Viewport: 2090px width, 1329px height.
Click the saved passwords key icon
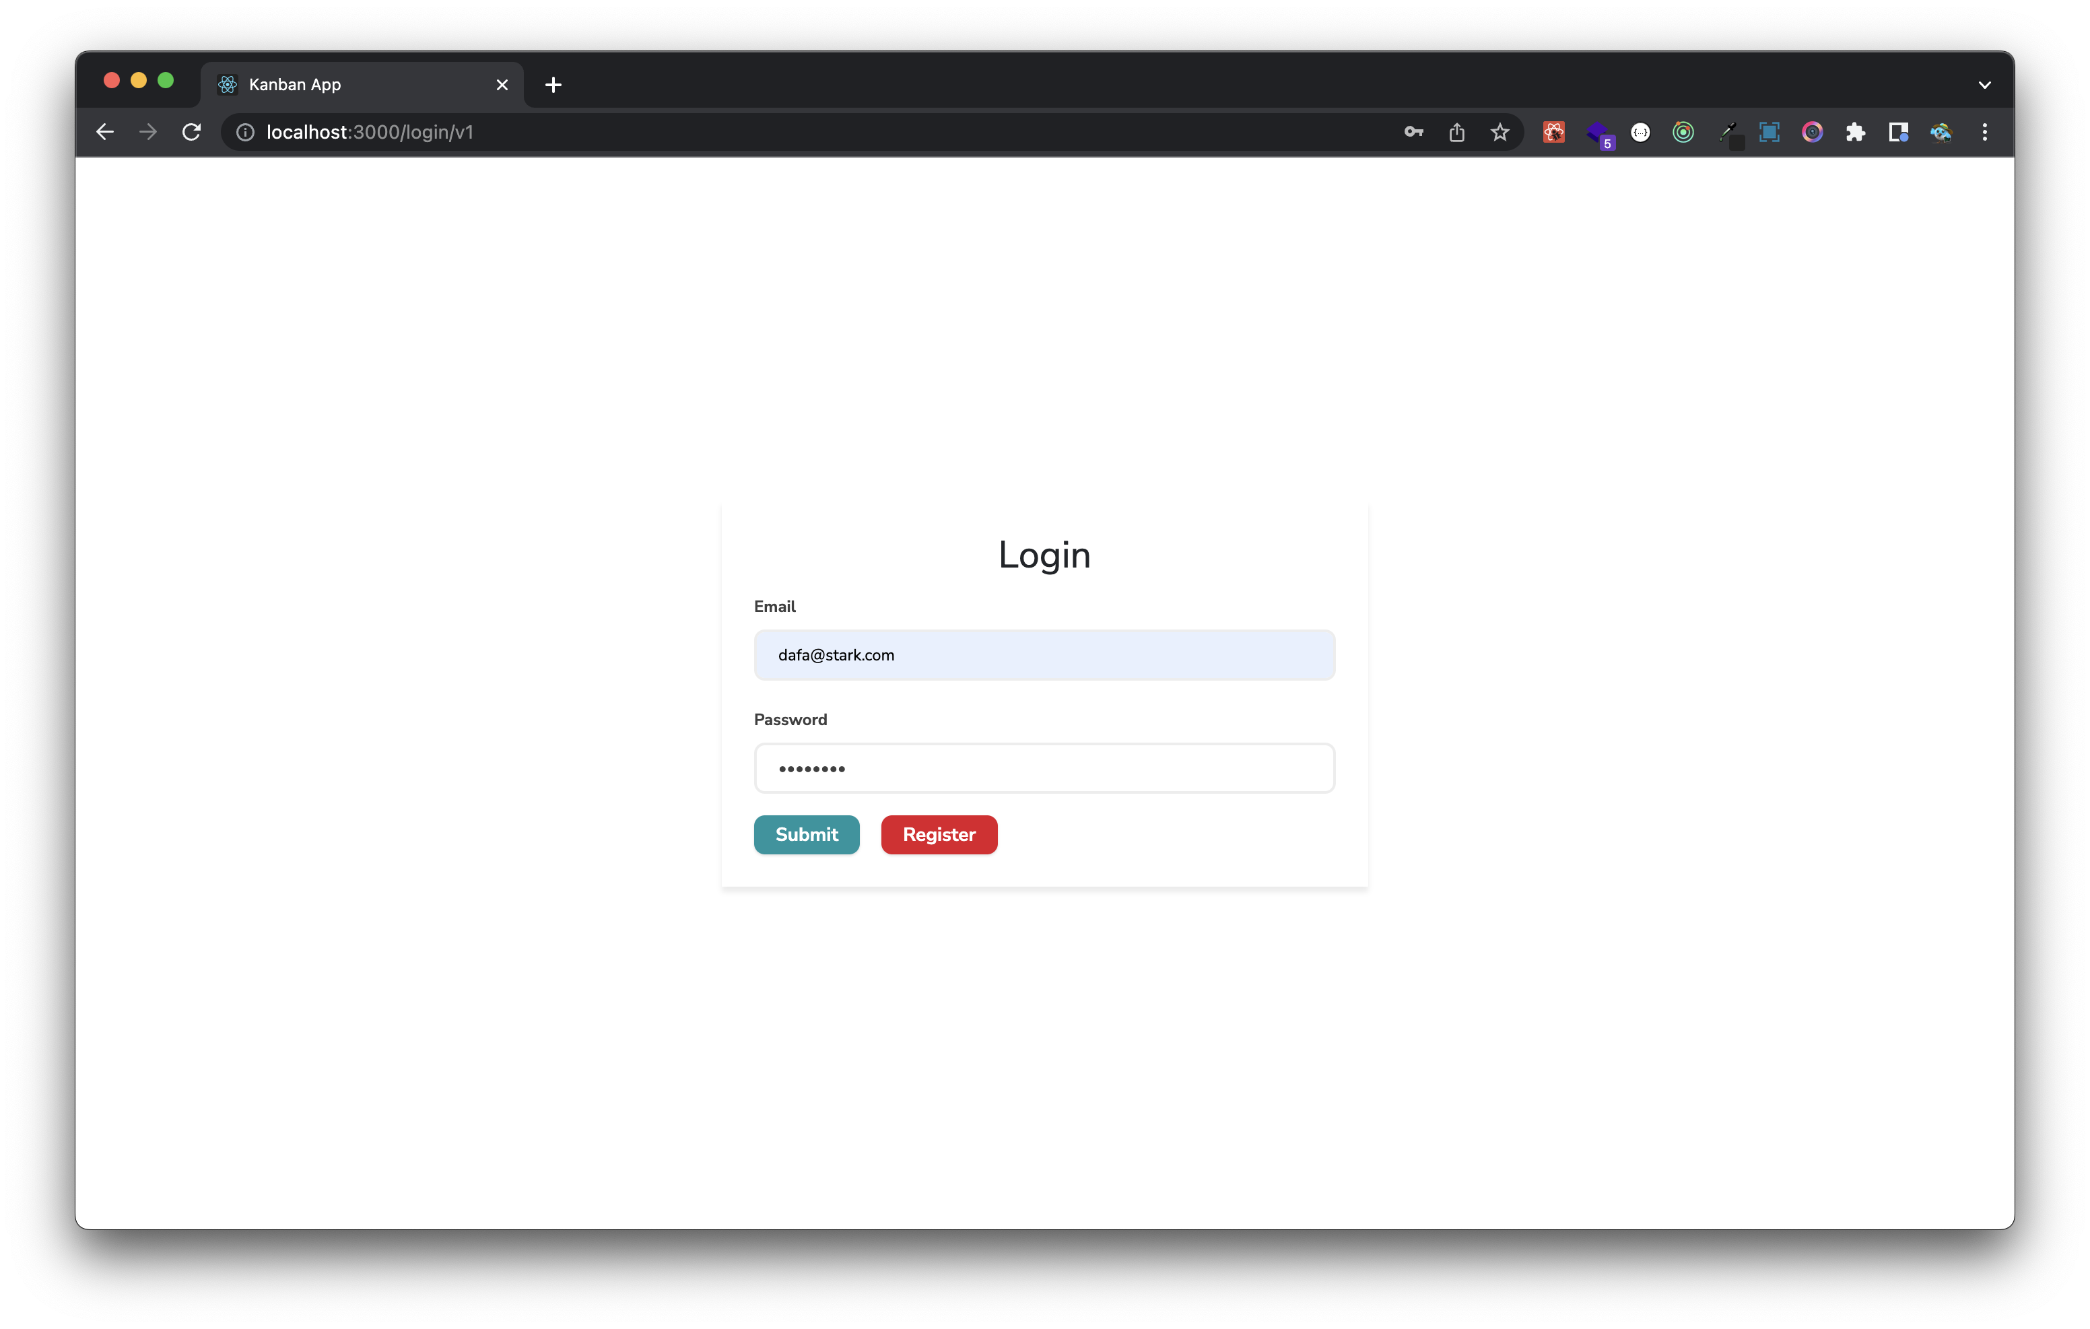1413,132
